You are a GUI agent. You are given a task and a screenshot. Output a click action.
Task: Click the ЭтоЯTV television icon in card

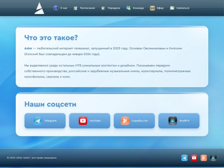click(x=173, y=121)
